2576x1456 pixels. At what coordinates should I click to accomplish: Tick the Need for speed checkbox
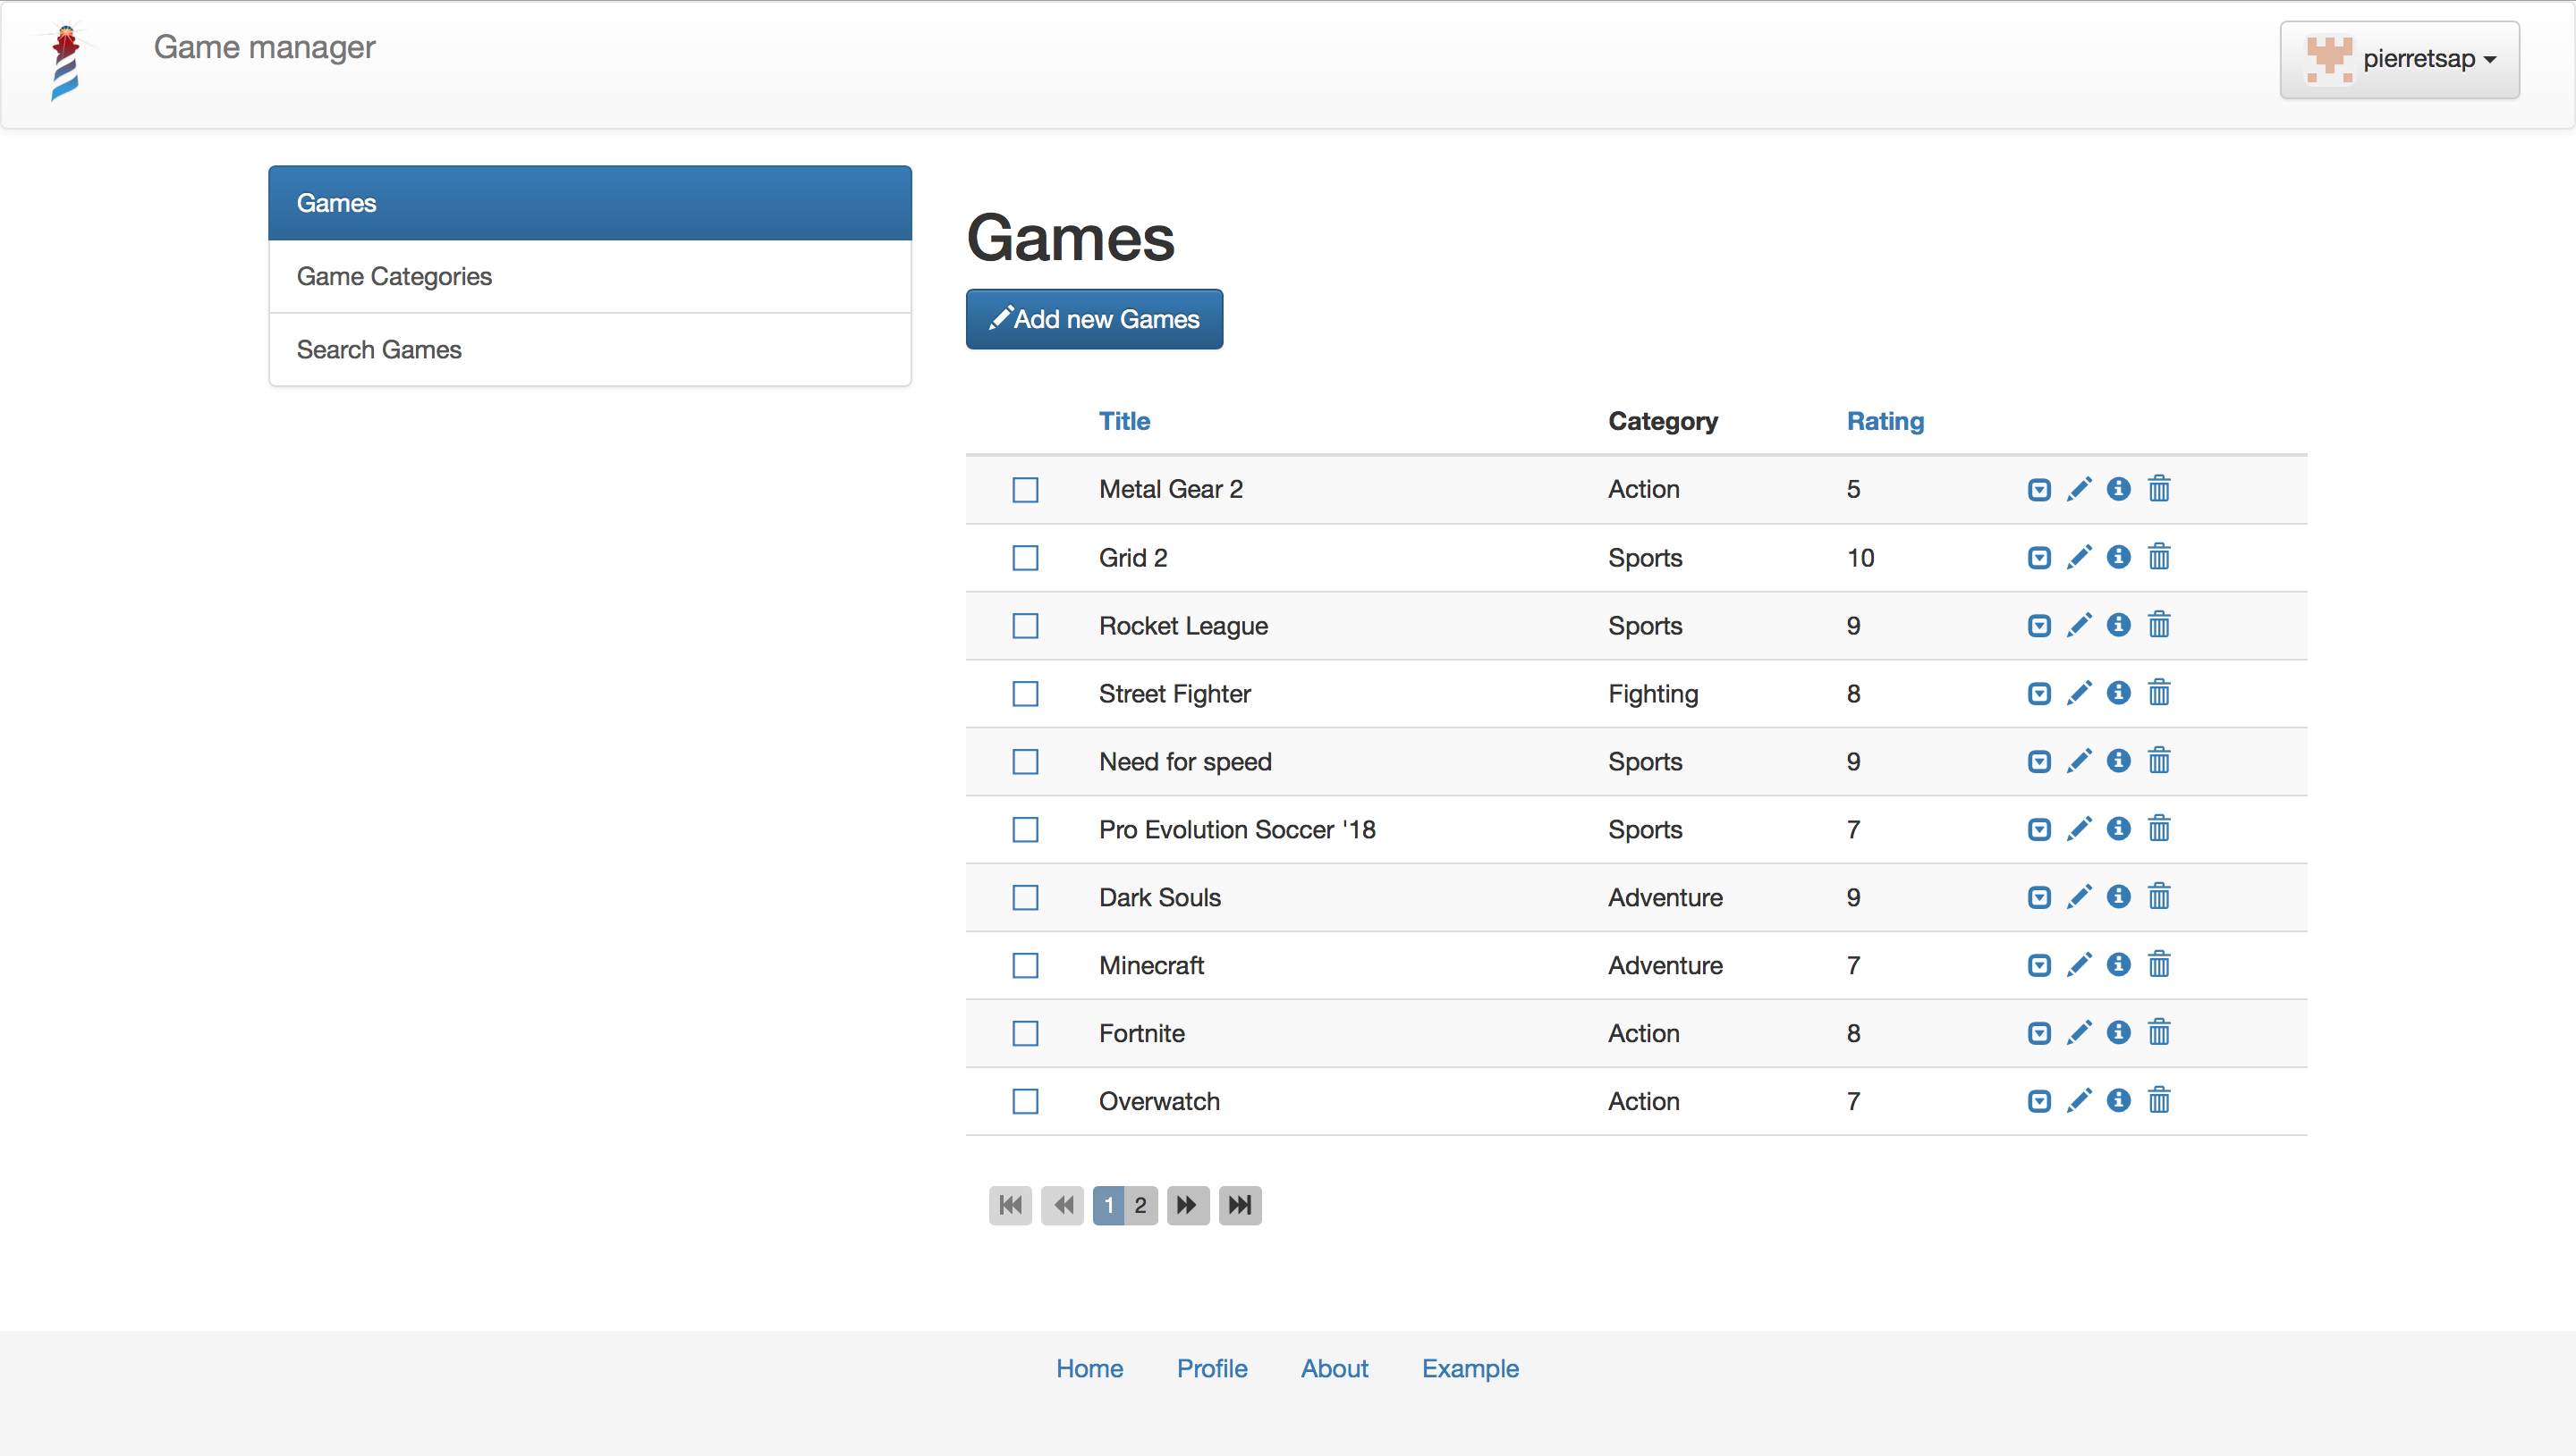click(x=1025, y=762)
